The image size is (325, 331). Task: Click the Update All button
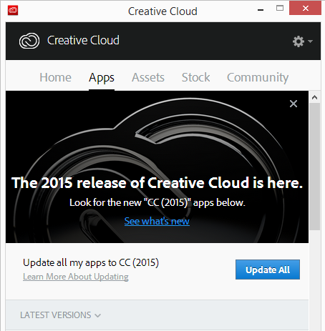click(x=268, y=270)
